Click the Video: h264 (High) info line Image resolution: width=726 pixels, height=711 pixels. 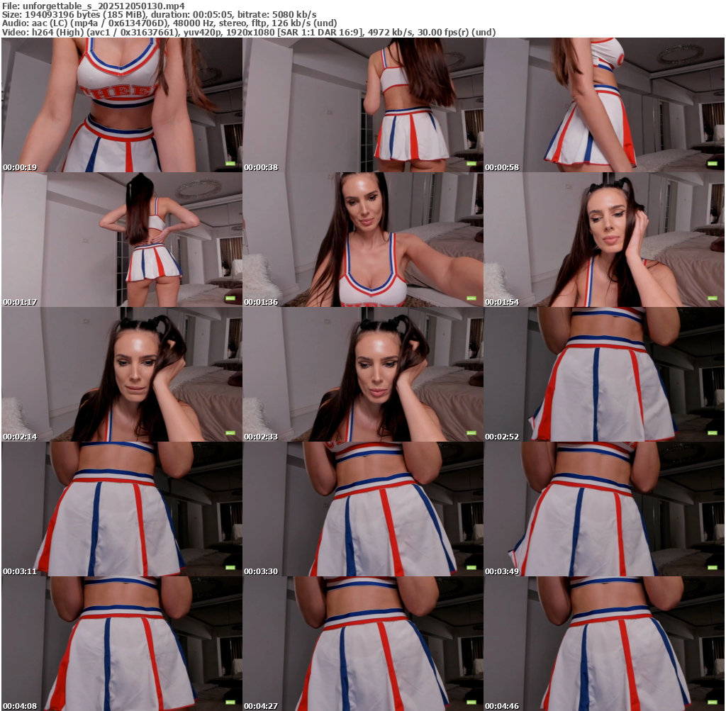tap(249, 33)
